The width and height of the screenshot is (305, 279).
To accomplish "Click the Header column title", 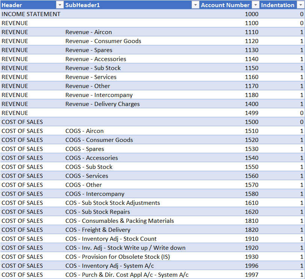I will click(12, 5).
